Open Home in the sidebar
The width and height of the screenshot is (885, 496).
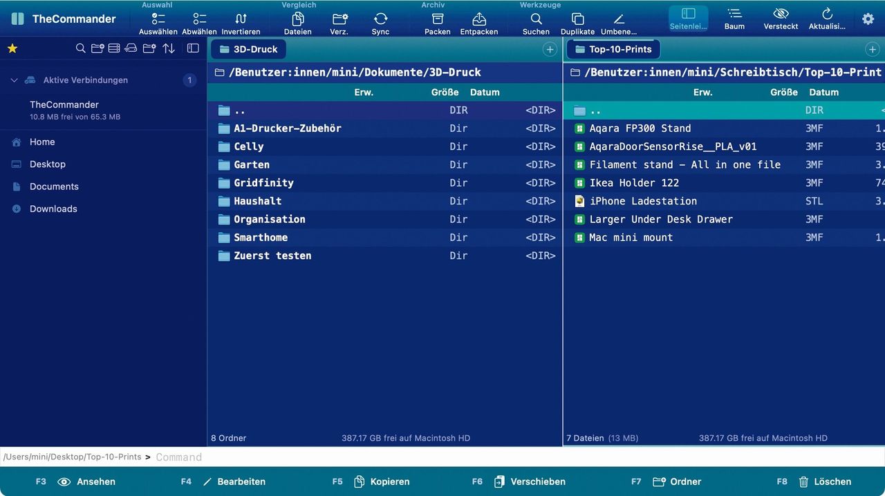[104, 142]
